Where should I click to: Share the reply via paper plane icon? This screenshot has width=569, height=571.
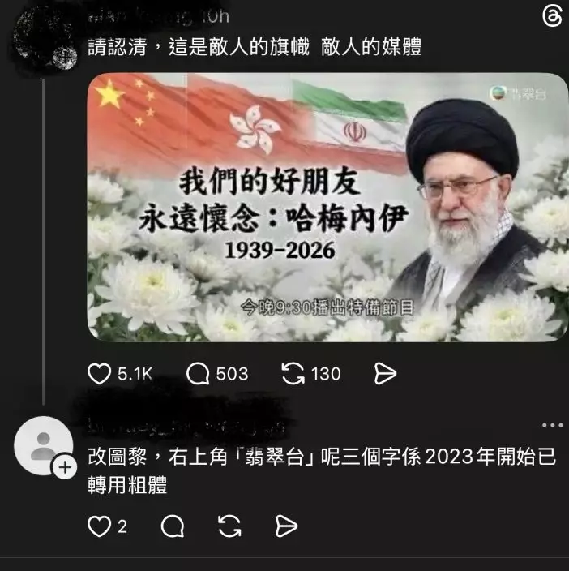[x=286, y=526]
